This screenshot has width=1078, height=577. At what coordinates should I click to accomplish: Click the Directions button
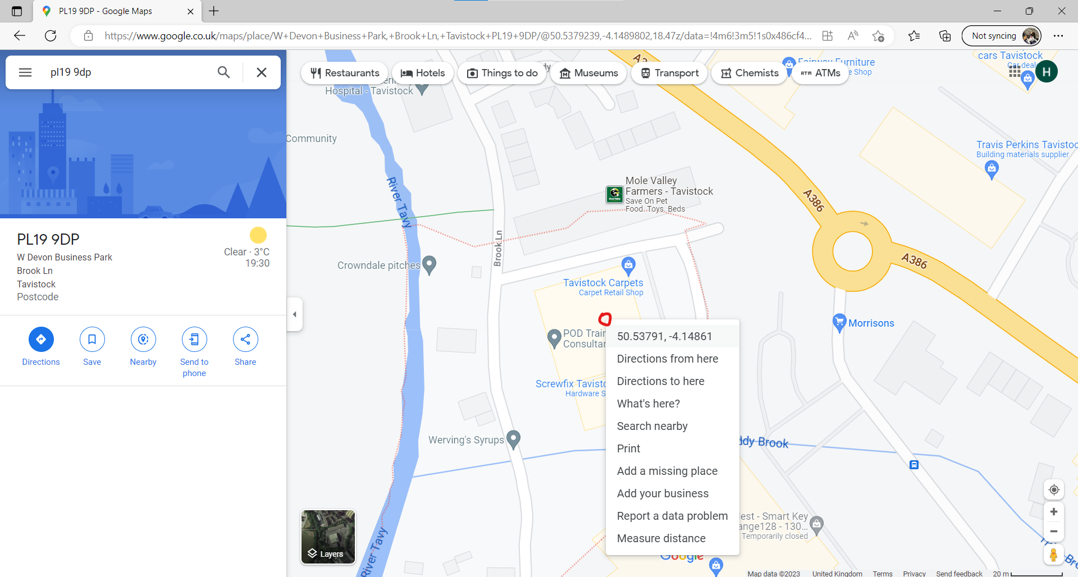(x=41, y=347)
